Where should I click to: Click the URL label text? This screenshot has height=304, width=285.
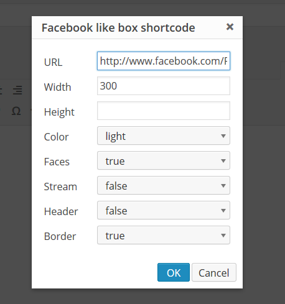pyautogui.click(x=53, y=62)
